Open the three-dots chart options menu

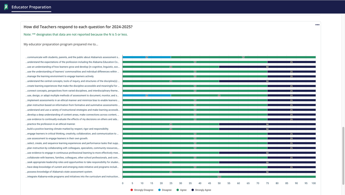pyautogui.click(x=317, y=25)
